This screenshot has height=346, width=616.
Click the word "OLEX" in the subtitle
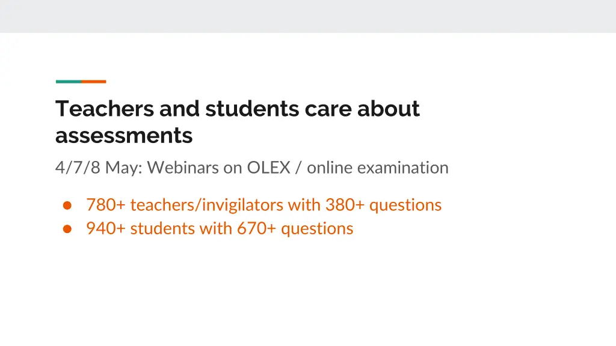[268, 168]
